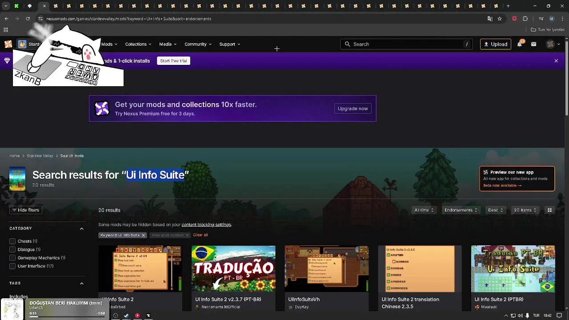
Task: Show hidden system tray icons arrow
Action: (506, 316)
